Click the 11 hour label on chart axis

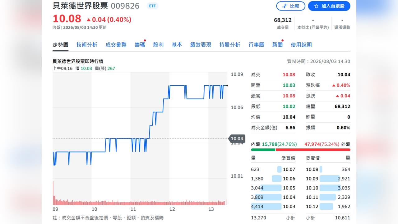point(133,209)
